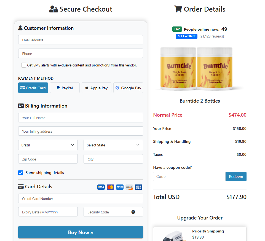Viewport: 265px width, 241px height.
Task: Click the Buy Now button
Action: (x=81, y=232)
